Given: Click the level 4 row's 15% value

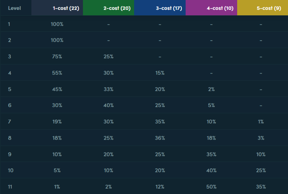Looking at the screenshot, I should (160, 73).
